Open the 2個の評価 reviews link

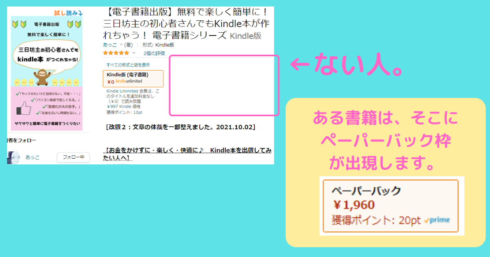pyautogui.click(x=154, y=53)
